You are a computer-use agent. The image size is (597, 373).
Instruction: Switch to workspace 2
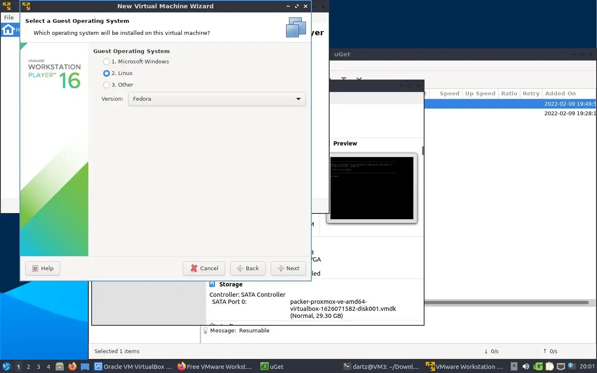tap(28, 367)
